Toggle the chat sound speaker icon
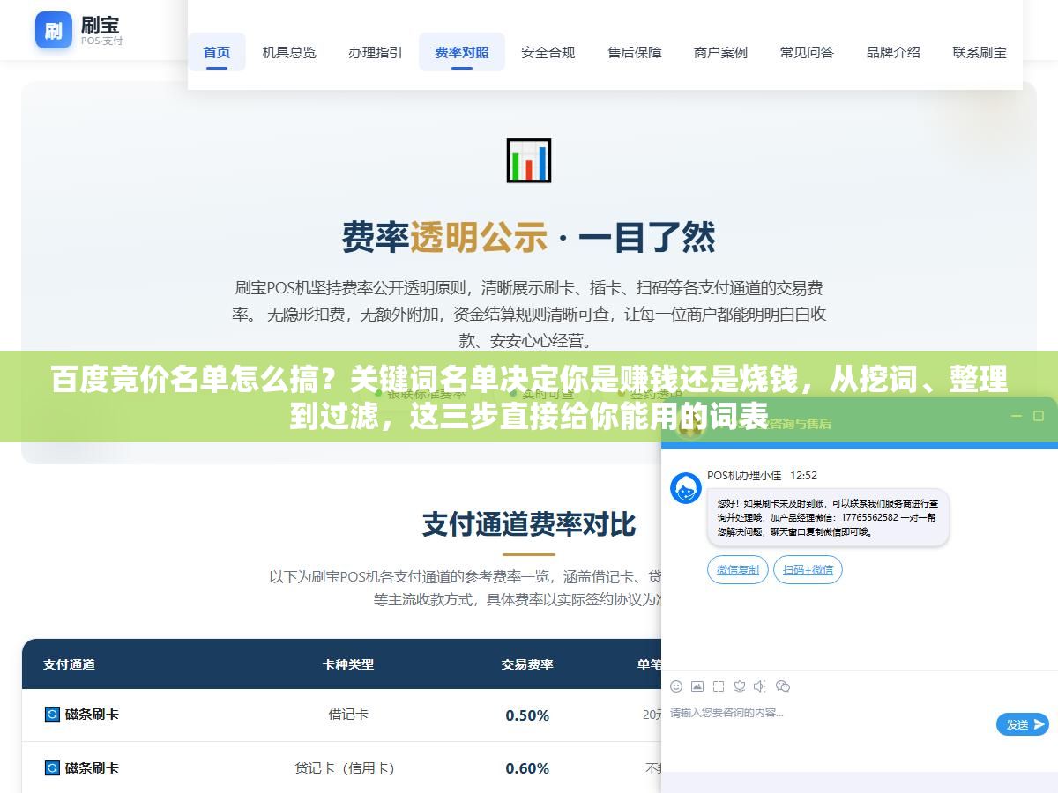The image size is (1058, 793). tap(760, 686)
